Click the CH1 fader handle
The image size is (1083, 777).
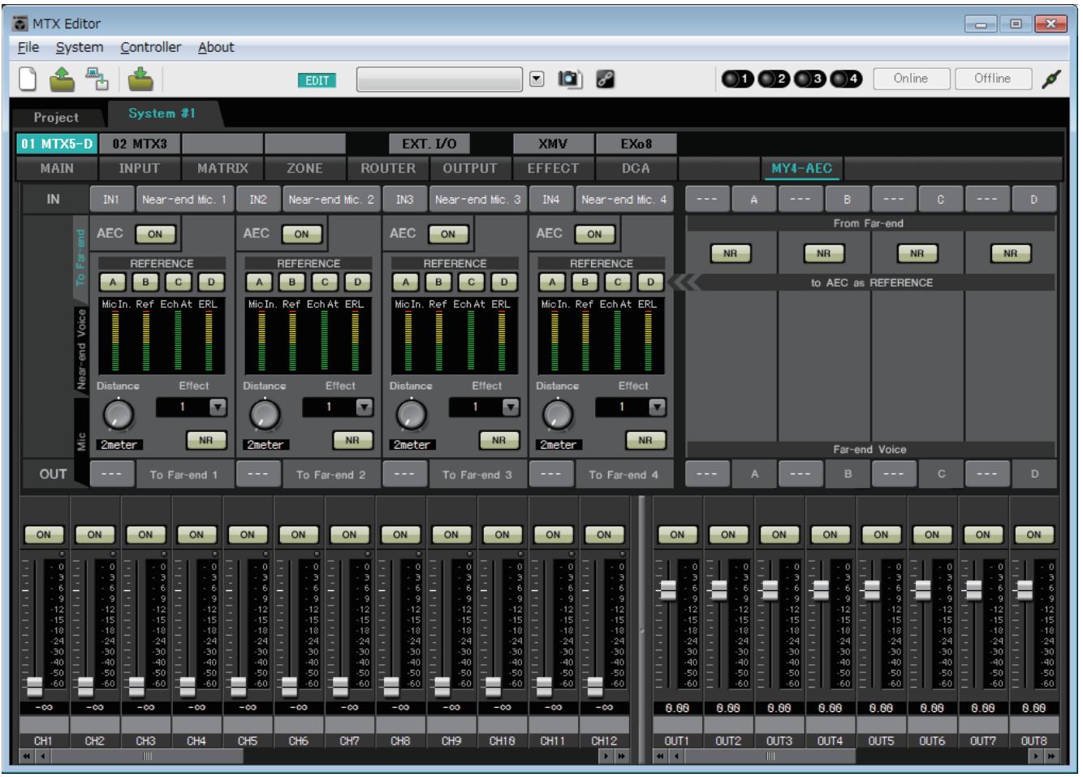(x=34, y=687)
